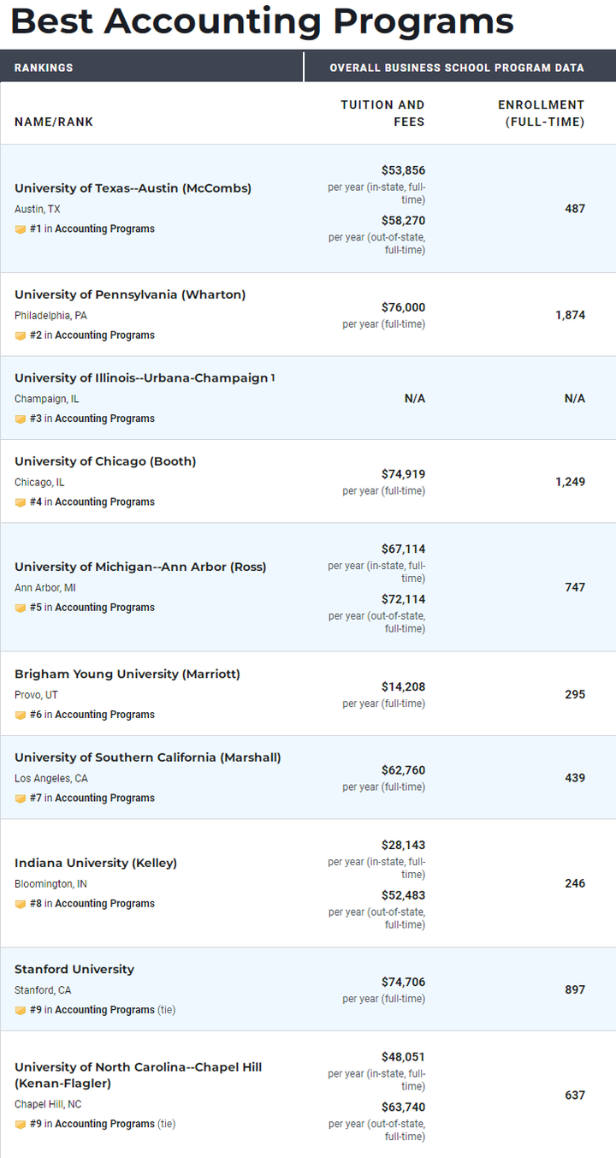616x1158 pixels.
Task: Click the badge icon beside #5 ranking
Action: (21, 608)
